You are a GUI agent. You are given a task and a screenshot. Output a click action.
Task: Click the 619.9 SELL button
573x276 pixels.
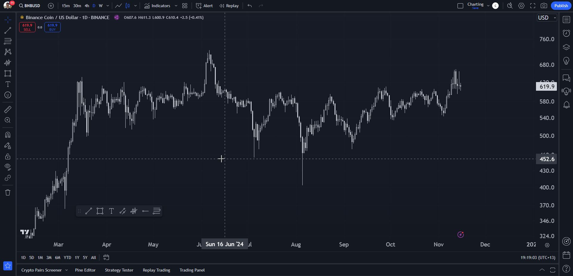point(27,27)
